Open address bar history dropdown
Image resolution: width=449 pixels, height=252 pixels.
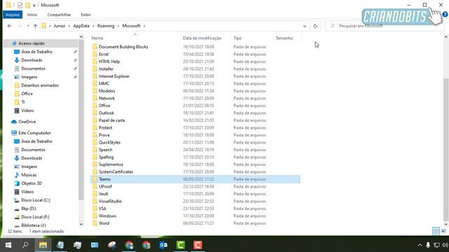pos(304,26)
